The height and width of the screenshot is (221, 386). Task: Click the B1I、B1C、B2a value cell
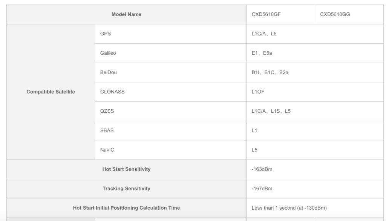click(315, 72)
